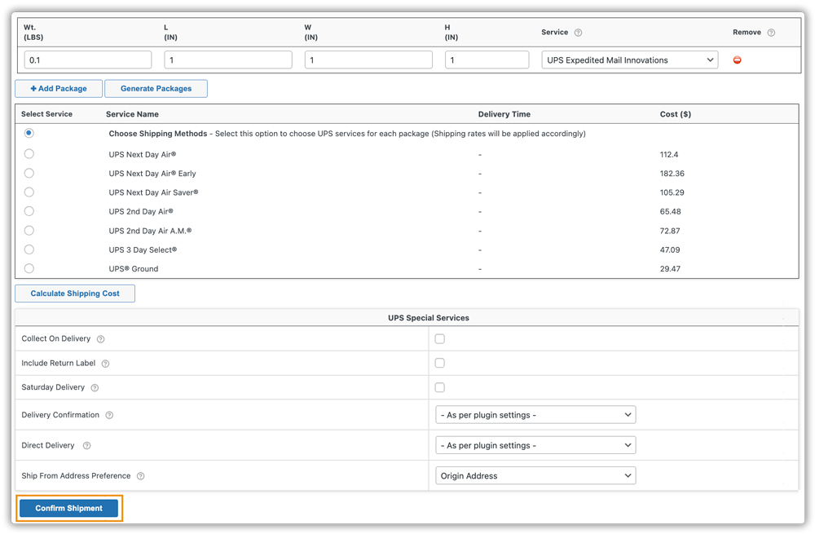Open the Direct Delivery dropdown

pyautogui.click(x=535, y=445)
